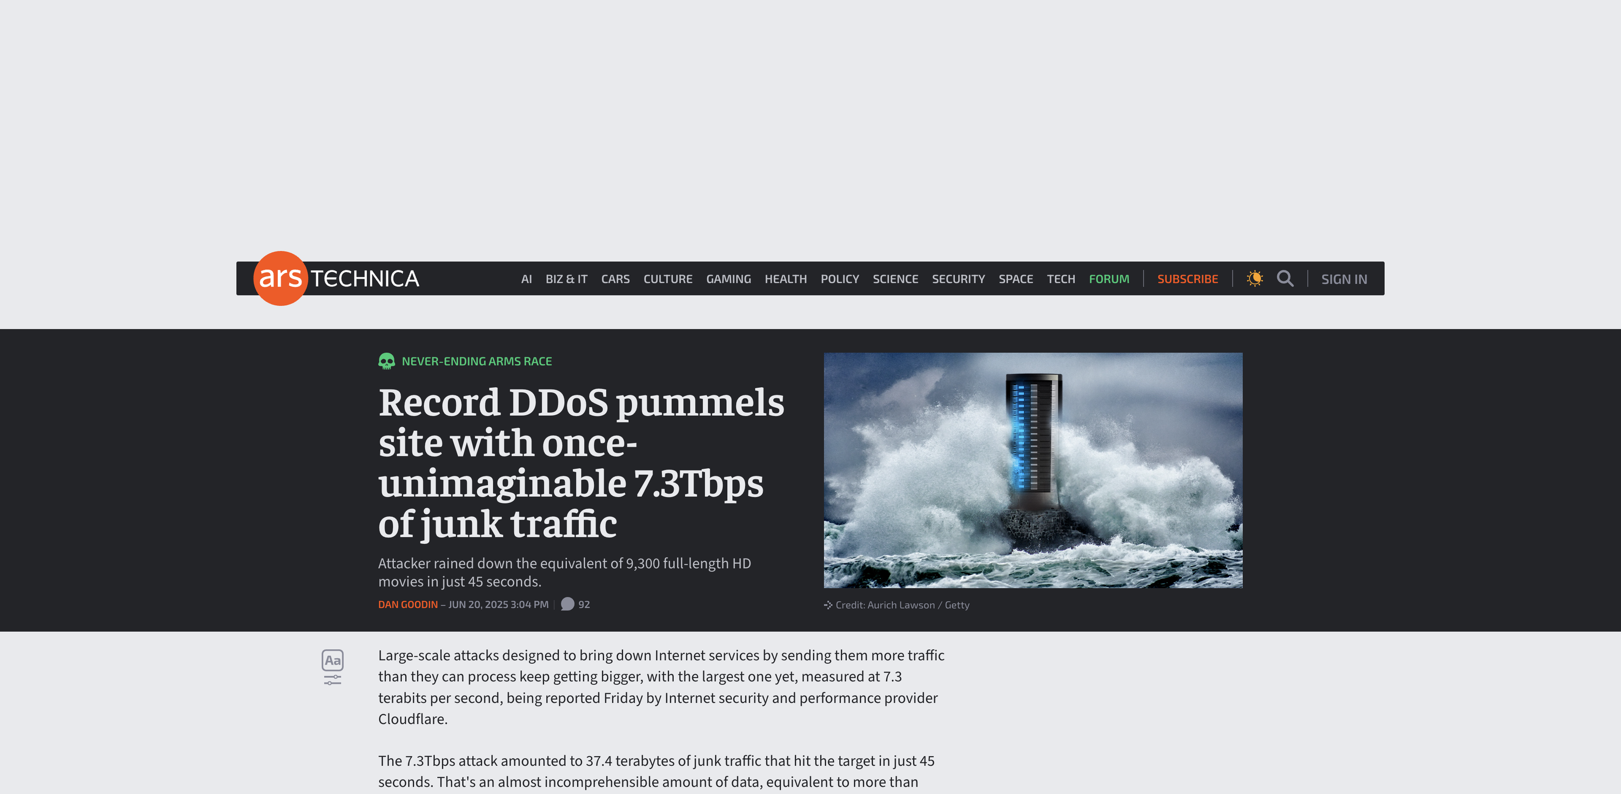Image resolution: width=1621 pixels, height=794 pixels.
Task: Go to the Cars section
Action: [x=615, y=279]
